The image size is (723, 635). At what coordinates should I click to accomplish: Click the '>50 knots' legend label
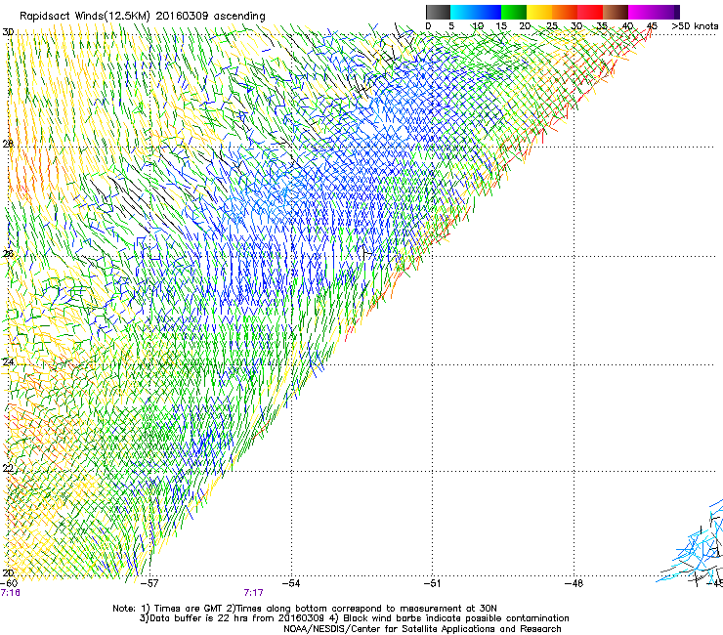point(695,25)
